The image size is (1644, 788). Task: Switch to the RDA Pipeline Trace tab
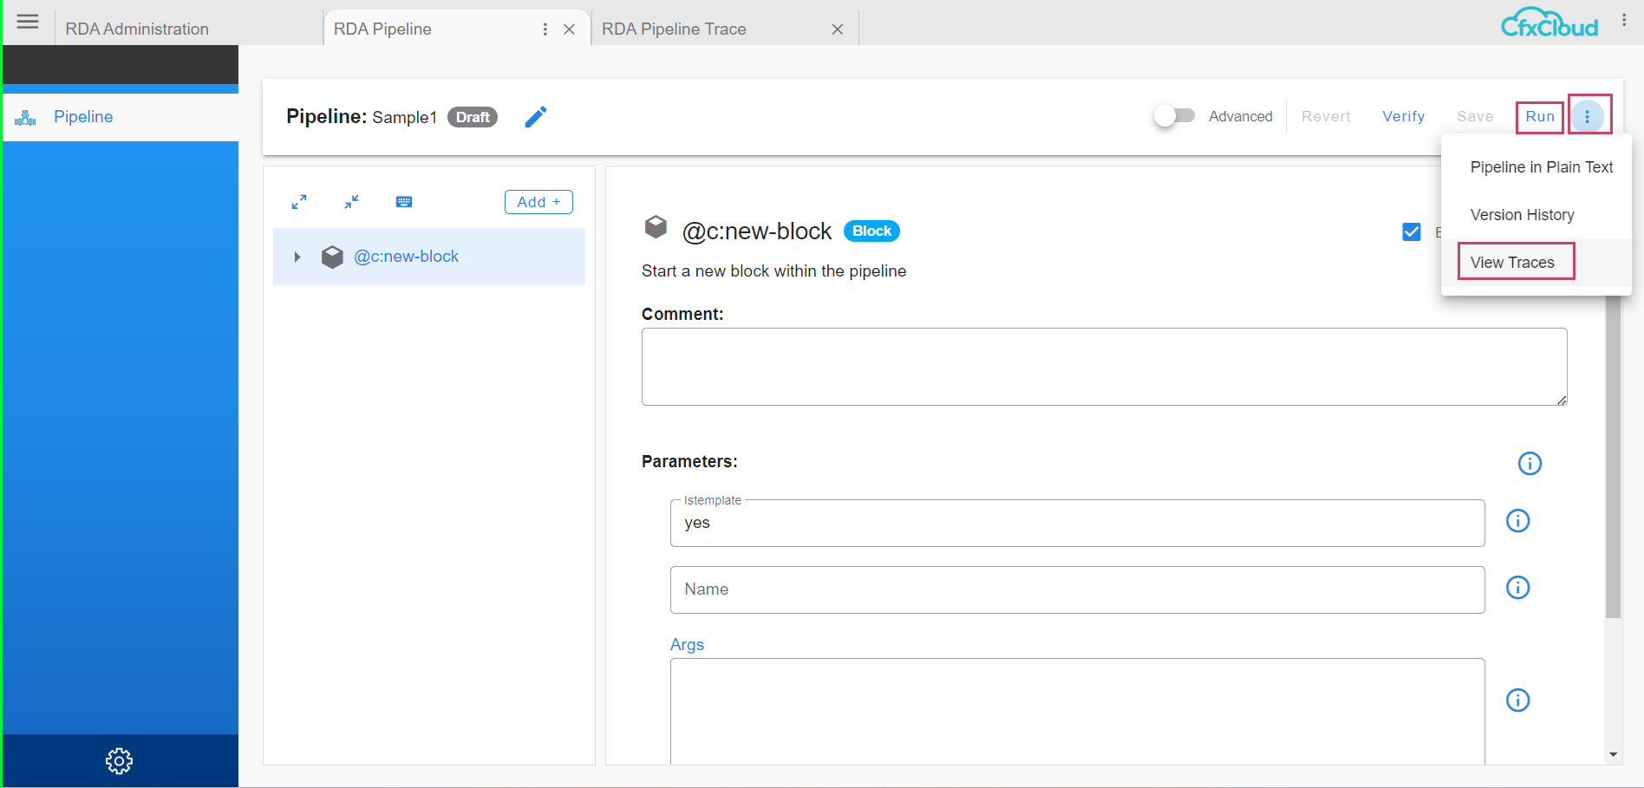674,29
